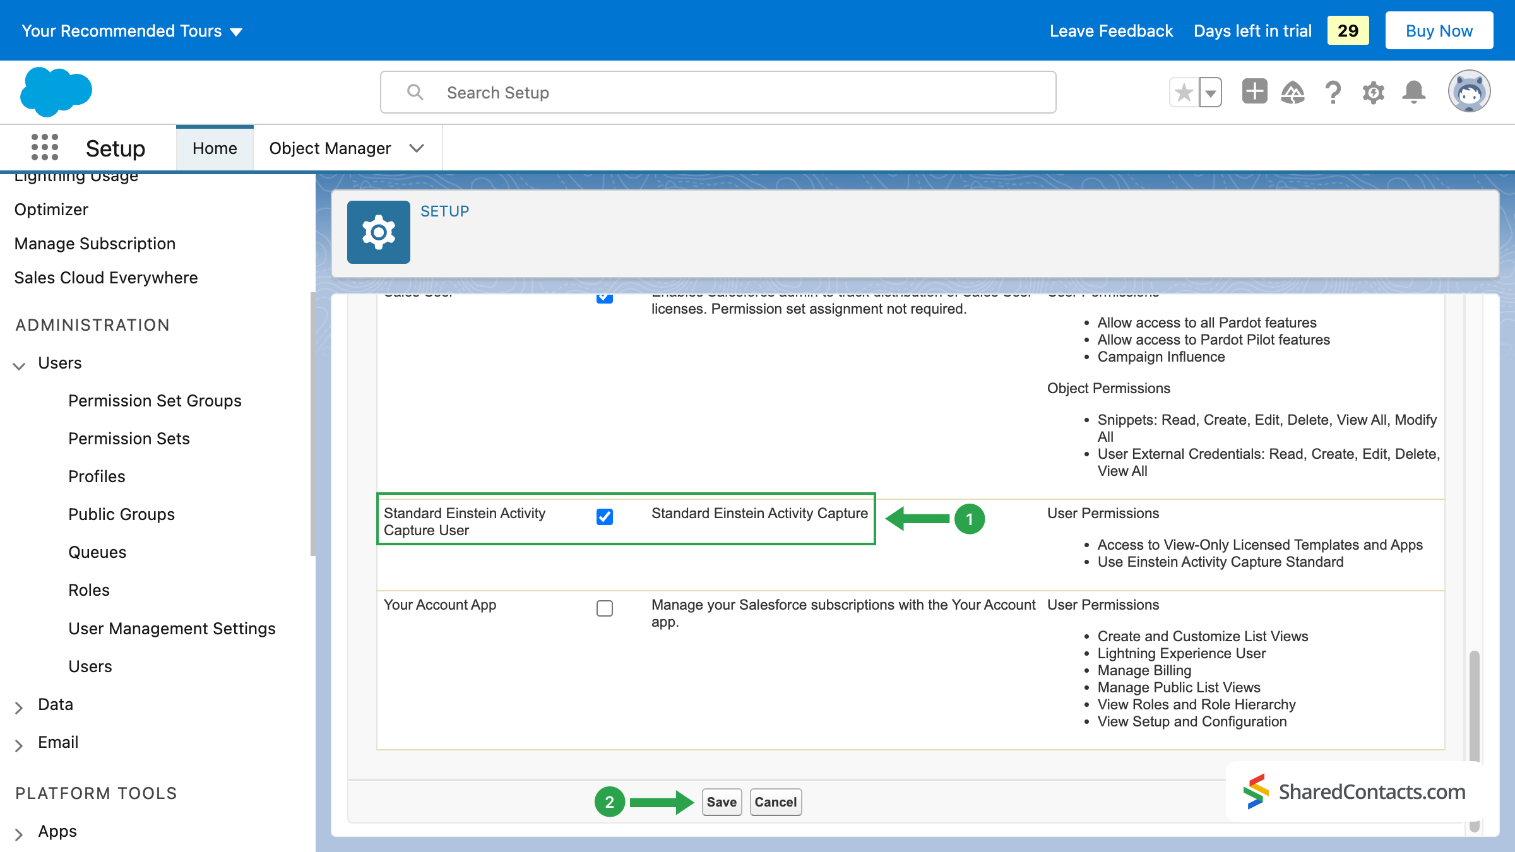This screenshot has height=852, width=1515.
Task: Open the Setup gear menu in header
Action: (x=1373, y=93)
